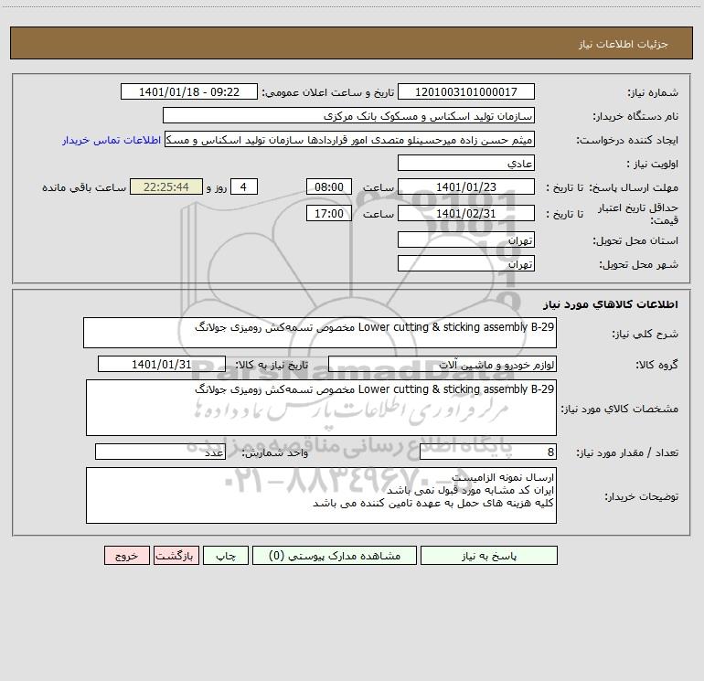
Task: Click the label حداقل تاریخ اعتبار قیمت
Action: pos(638,214)
